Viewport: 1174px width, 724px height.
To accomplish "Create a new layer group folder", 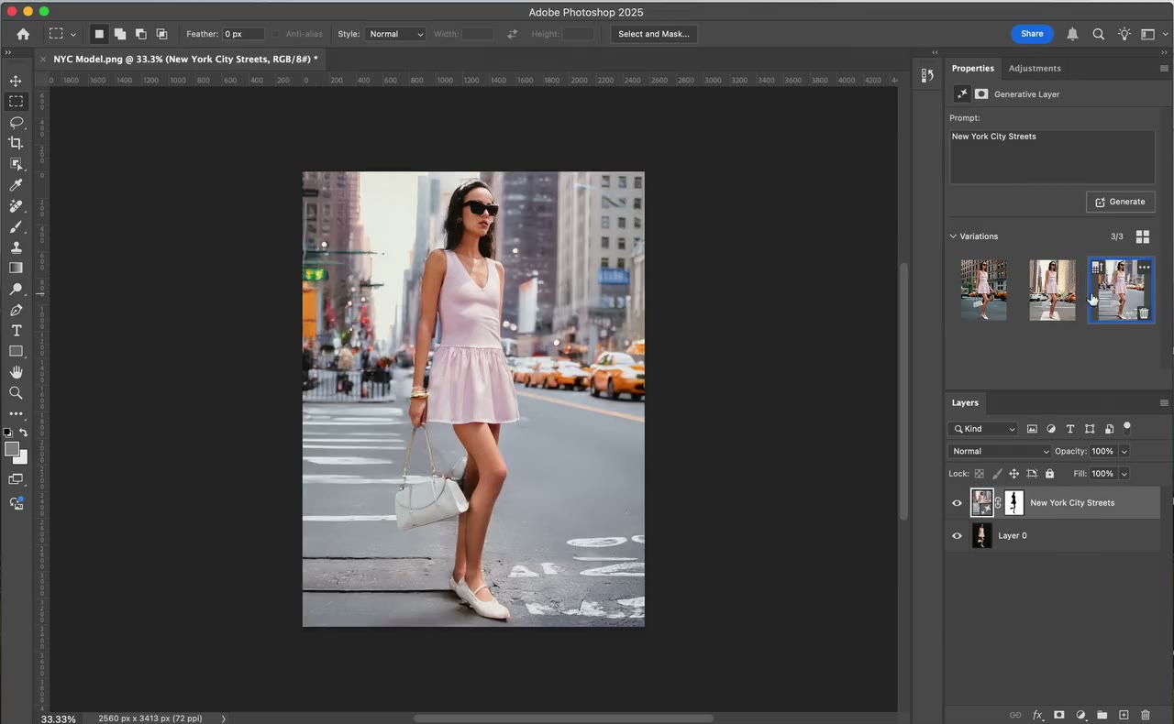I will point(1102,715).
